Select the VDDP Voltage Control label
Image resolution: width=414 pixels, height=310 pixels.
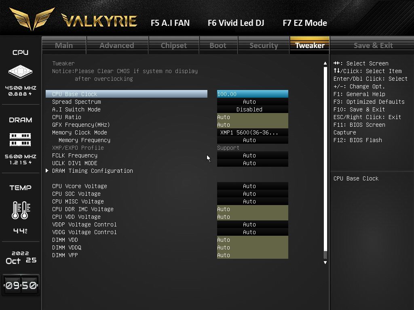click(84, 224)
